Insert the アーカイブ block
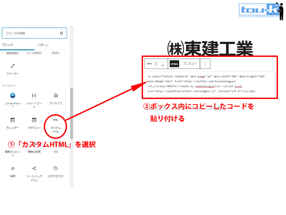The width and height of the screenshot is (286, 215). pyautogui.click(x=55, y=99)
